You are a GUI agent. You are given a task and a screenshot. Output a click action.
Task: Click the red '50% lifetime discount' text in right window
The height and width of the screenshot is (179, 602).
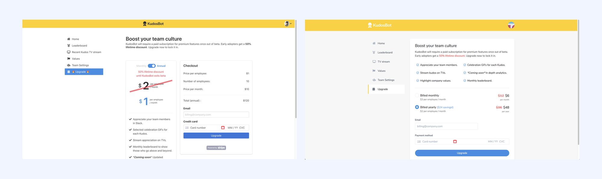452,56
